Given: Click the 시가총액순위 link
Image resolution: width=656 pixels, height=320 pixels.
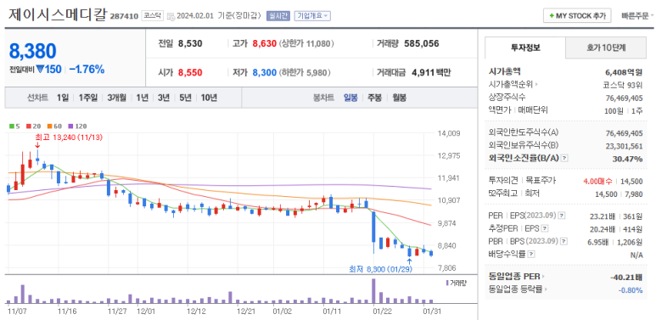Looking at the screenshot, I should pyautogui.click(x=510, y=85).
